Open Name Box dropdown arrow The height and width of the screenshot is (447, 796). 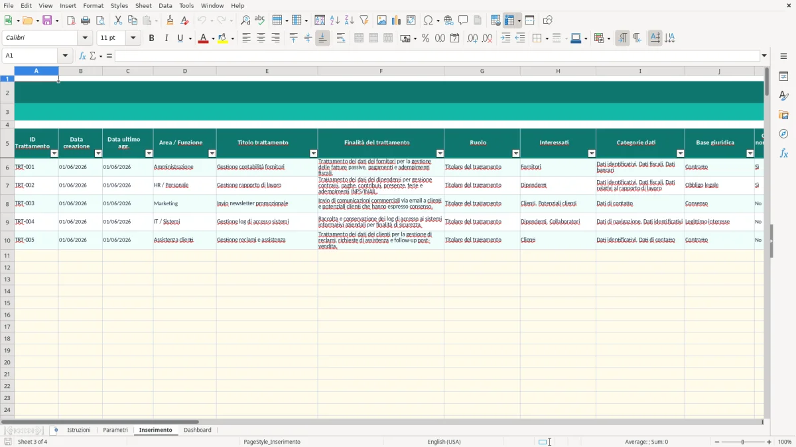(65, 56)
